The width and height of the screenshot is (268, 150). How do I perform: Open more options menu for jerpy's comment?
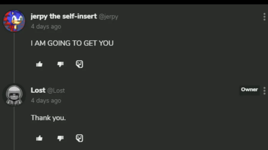(x=264, y=17)
